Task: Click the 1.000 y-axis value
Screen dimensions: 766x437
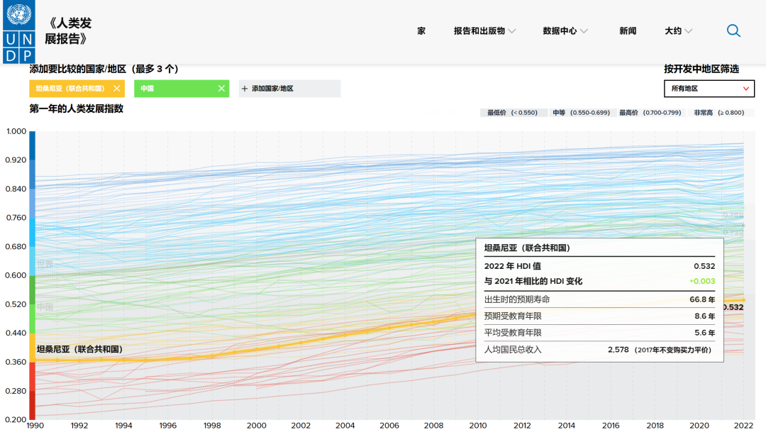Action: pos(16,131)
